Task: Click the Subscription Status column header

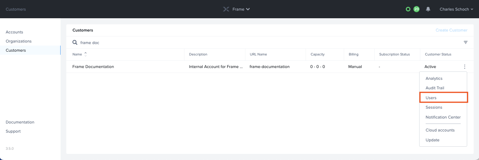Action: coord(394,54)
